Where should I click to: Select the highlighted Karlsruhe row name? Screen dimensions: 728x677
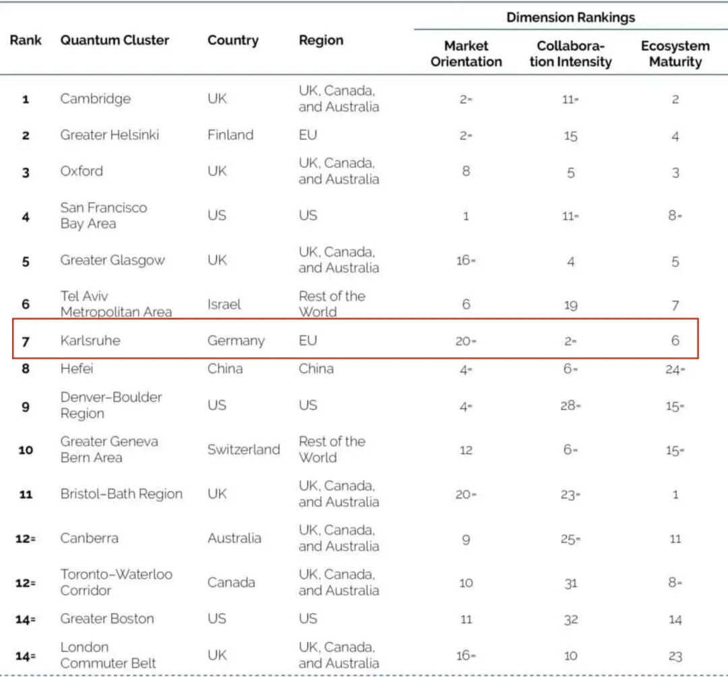click(x=90, y=341)
